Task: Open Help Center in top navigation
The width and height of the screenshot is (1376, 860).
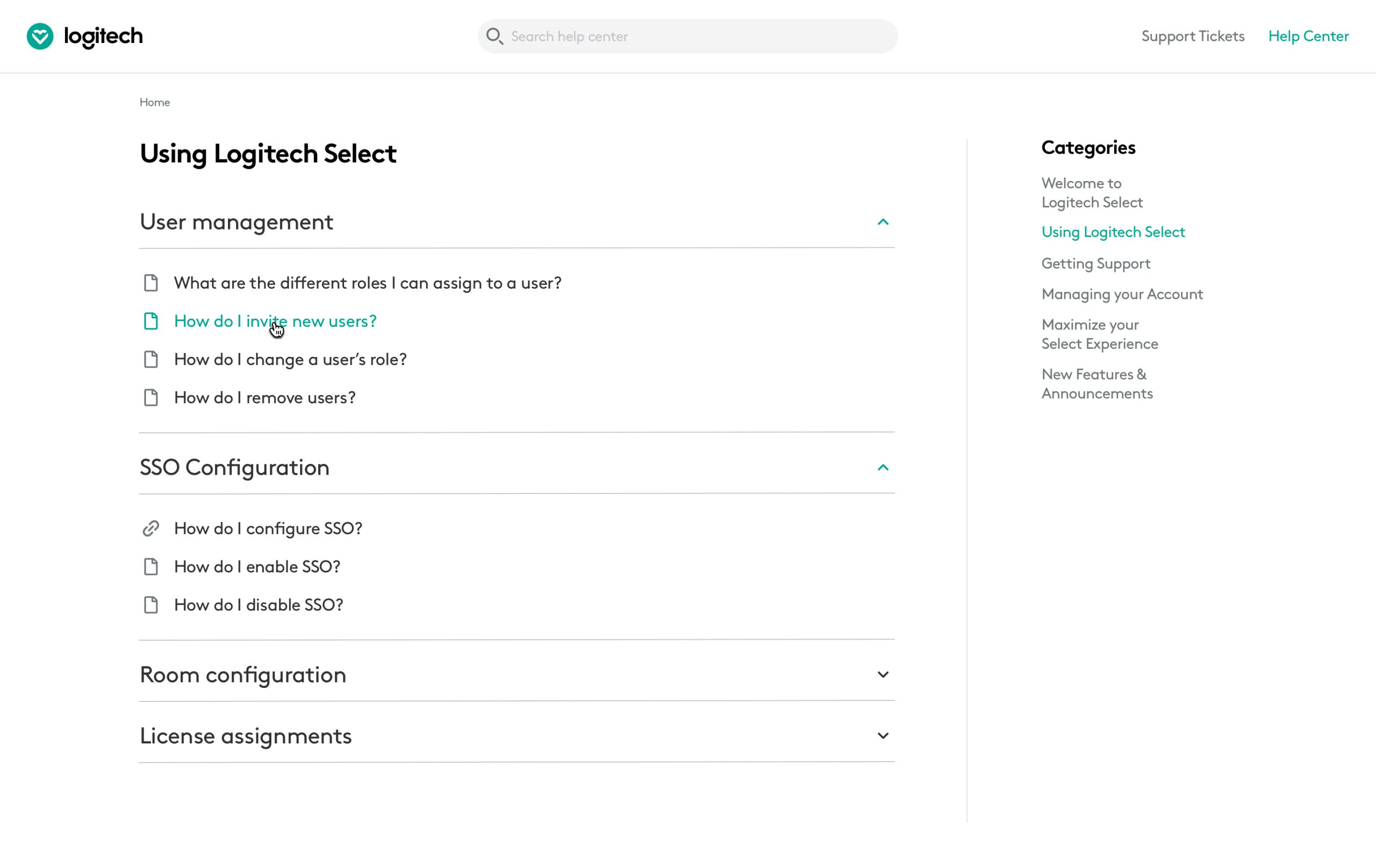Action: pos(1308,37)
